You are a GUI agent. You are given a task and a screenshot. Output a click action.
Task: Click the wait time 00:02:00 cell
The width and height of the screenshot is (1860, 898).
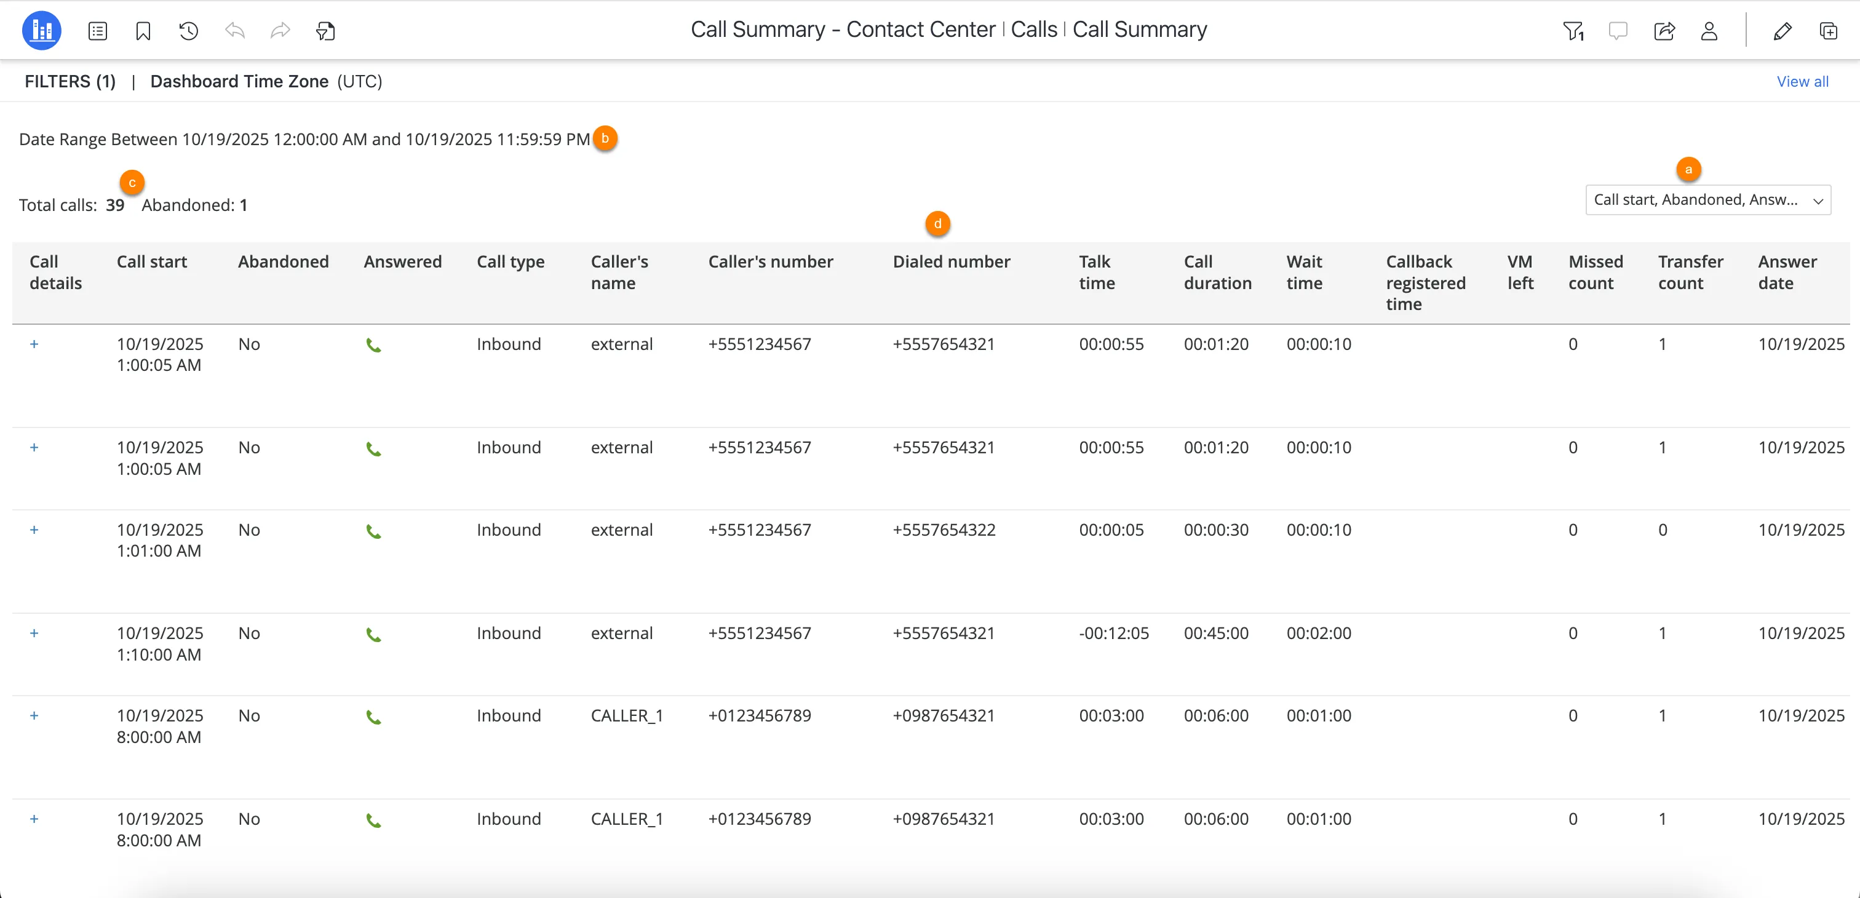click(x=1319, y=633)
